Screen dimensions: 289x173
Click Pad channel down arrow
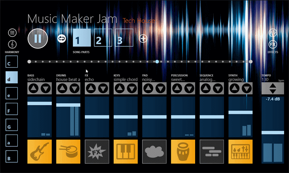pos(161,89)
